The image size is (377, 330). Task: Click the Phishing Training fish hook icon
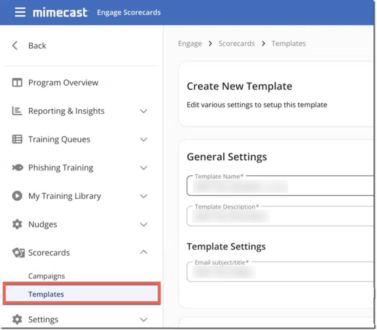[x=17, y=167]
